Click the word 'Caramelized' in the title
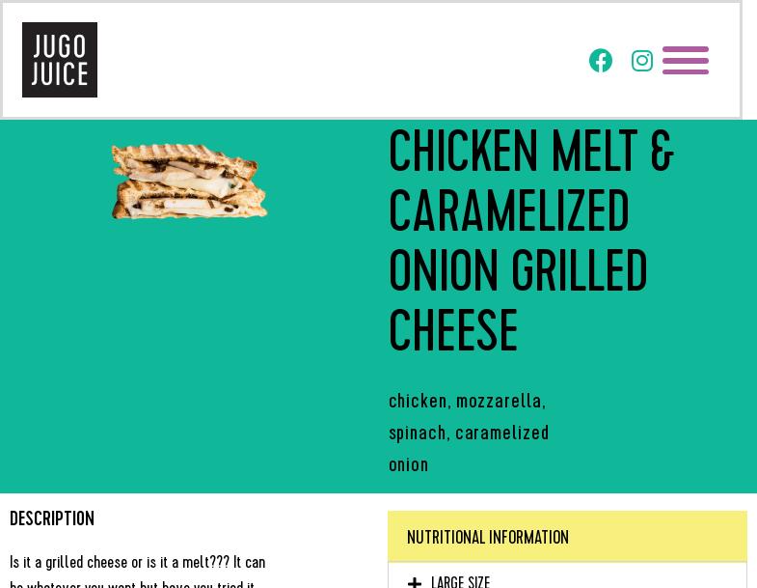This screenshot has height=588, width=757. click(x=509, y=213)
